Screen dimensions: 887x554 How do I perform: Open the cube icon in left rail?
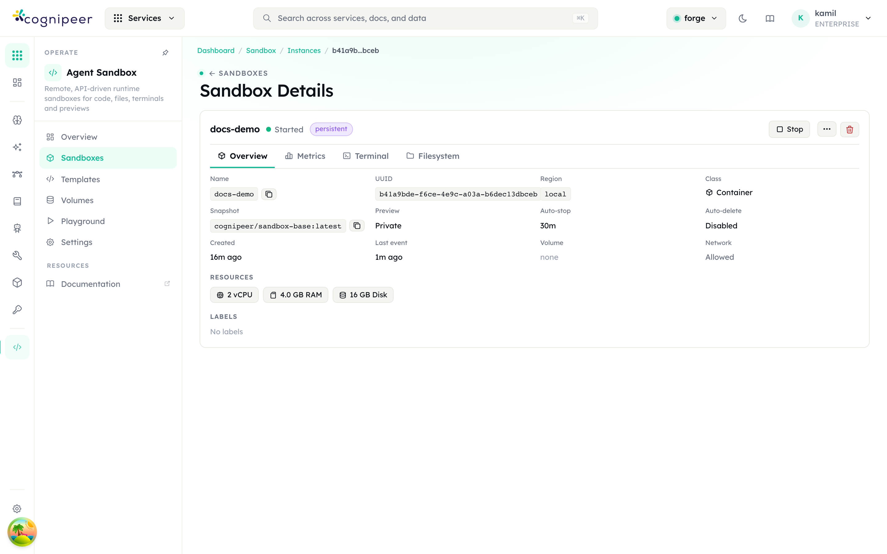click(x=17, y=283)
